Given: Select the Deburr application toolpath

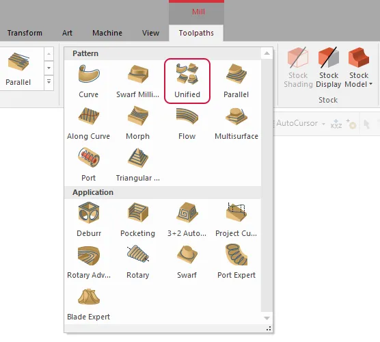Looking at the screenshot, I should pos(89,220).
